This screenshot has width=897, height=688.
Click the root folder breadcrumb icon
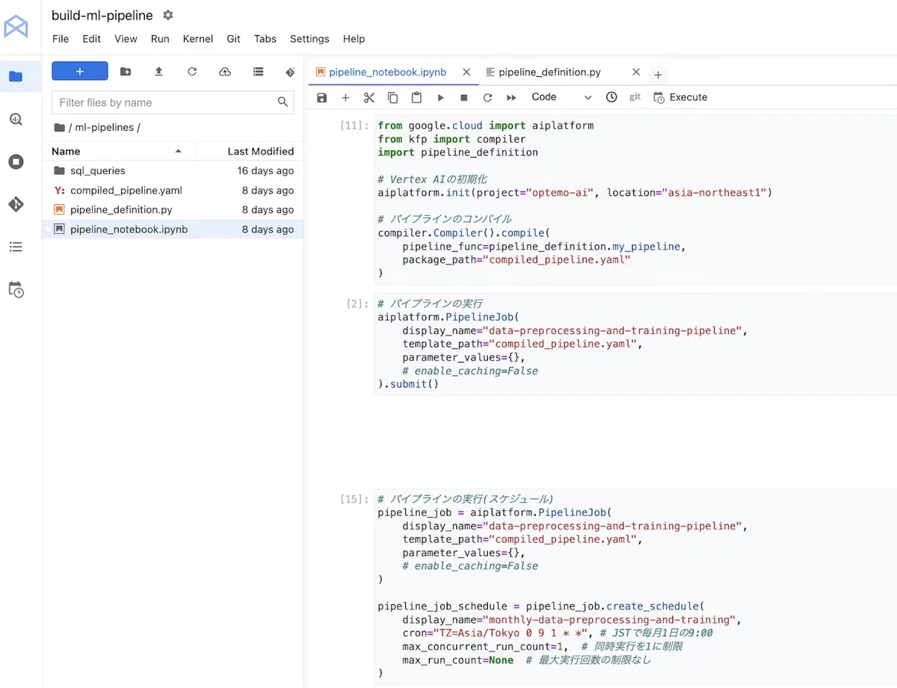pyautogui.click(x=59, y=128)
